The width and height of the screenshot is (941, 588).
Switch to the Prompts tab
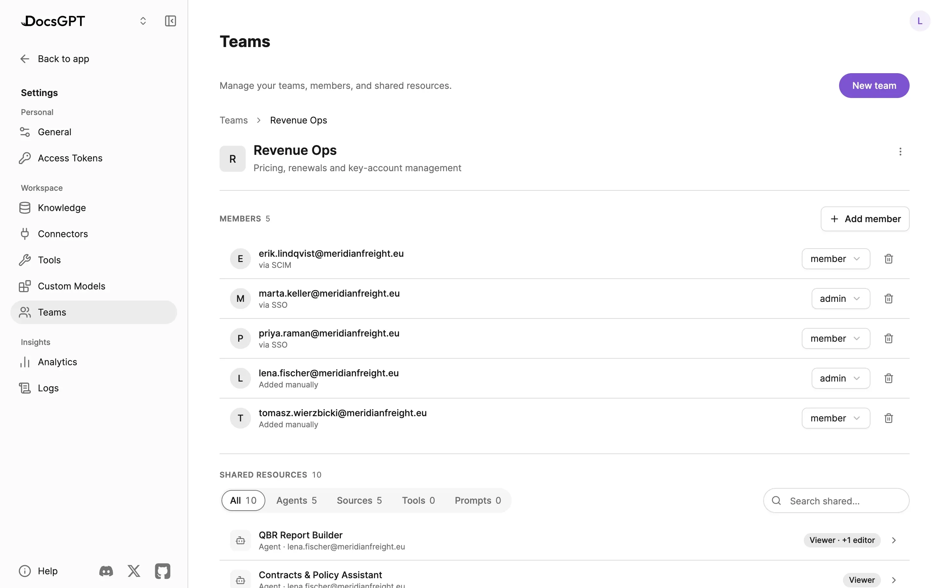(477, 500)
